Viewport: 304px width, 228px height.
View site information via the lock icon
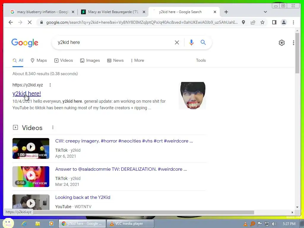pyautogui.click(x=41, y=22)
